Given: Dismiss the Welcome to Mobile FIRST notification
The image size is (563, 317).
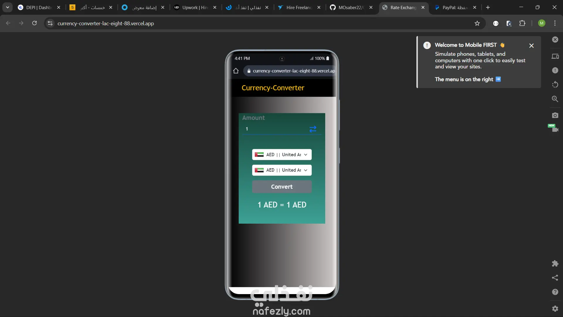Looking at the screenshot, I should pyautogui.click(x=531, y=46).
